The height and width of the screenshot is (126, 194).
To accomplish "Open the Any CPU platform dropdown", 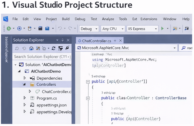I will [x=113, y=29].
